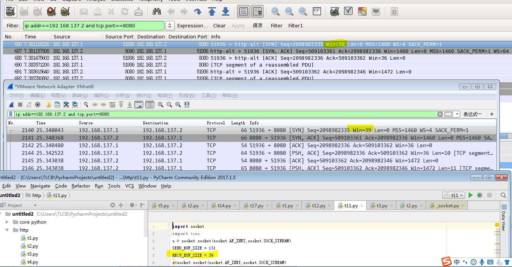
Task: Zoom in on packet text in top Wireshark
Action: click(275, 11)
